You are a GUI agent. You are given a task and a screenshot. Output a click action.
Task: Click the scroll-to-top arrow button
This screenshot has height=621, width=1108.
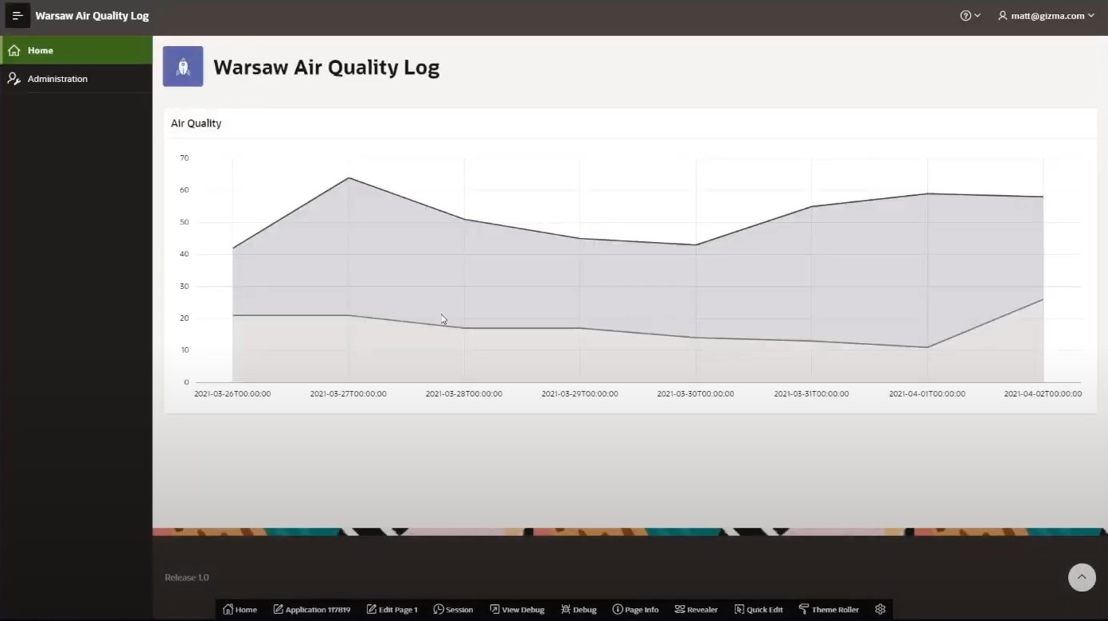pyautogui.click(x=1082, y=577)
